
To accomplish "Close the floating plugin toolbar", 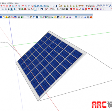I will [x=92, y=15].
